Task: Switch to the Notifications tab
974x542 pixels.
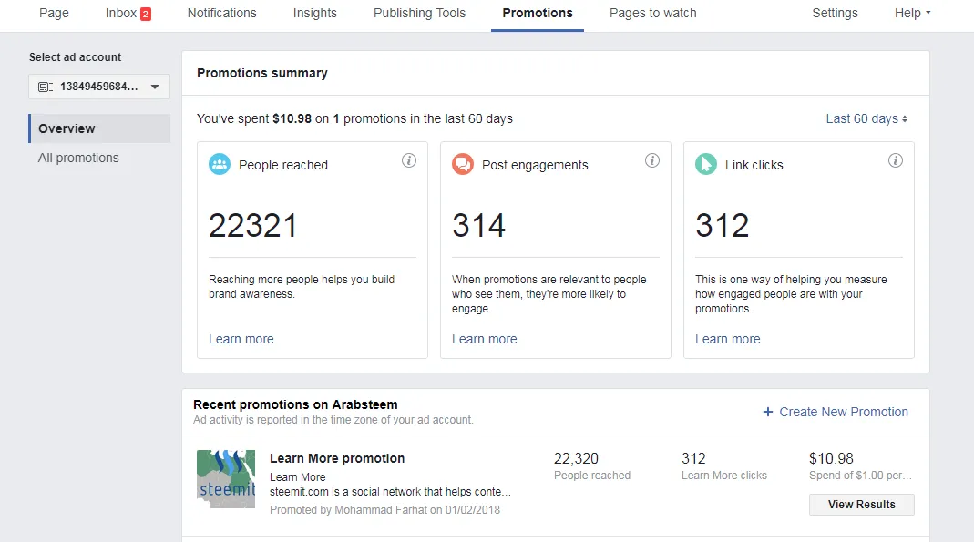Action: [x=221, y=13]
